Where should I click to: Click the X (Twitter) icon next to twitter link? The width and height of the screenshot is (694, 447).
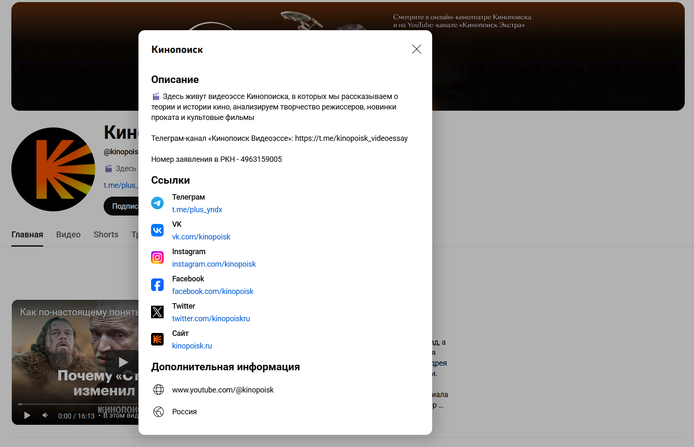tap(157, 312)
